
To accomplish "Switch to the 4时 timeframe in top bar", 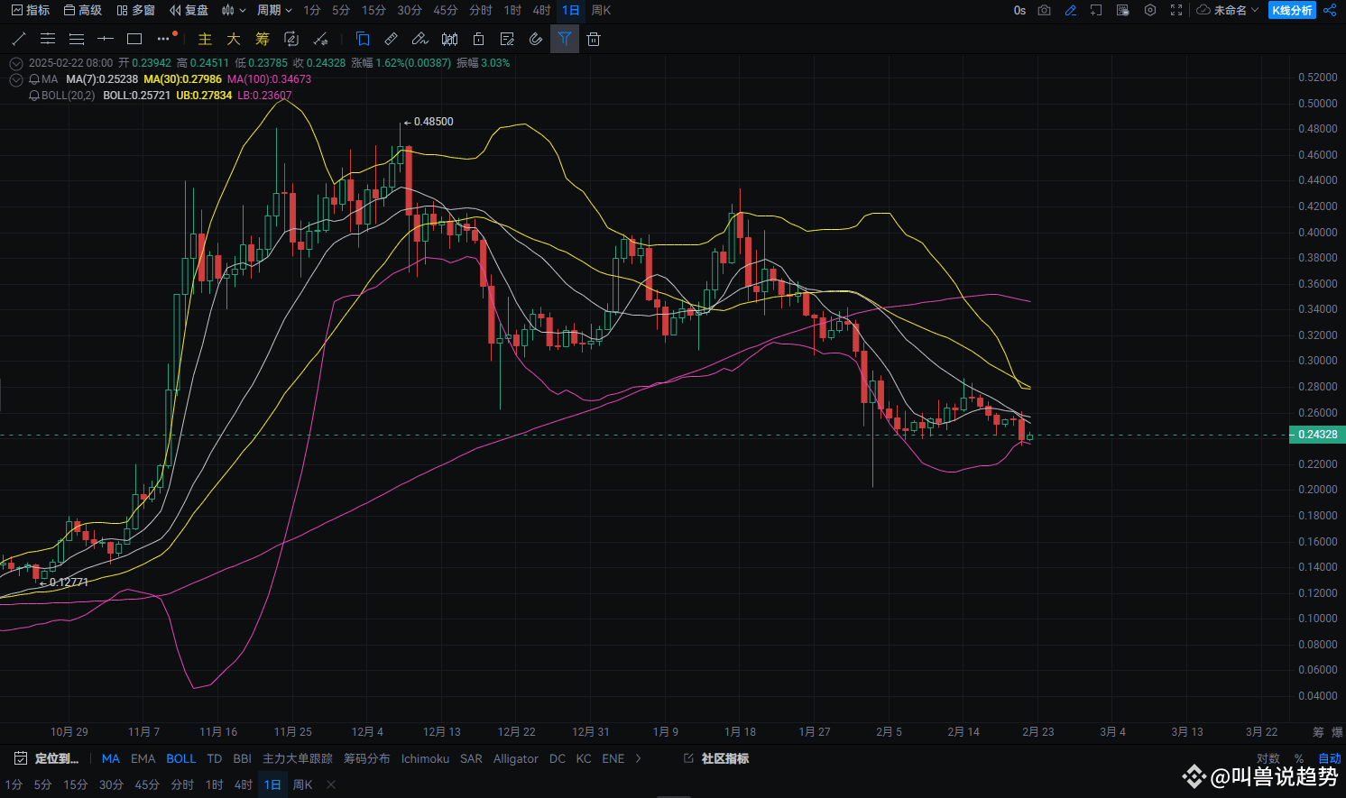I will coord(541,10).
